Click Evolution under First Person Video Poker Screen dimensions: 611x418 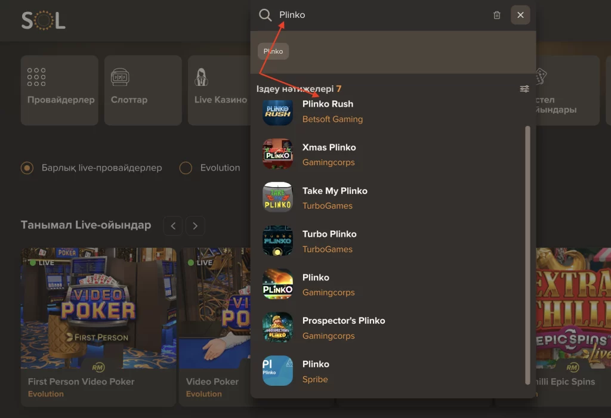(x=45, y=394)
